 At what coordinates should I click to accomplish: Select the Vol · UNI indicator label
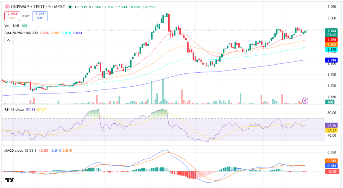coord(12,26)
